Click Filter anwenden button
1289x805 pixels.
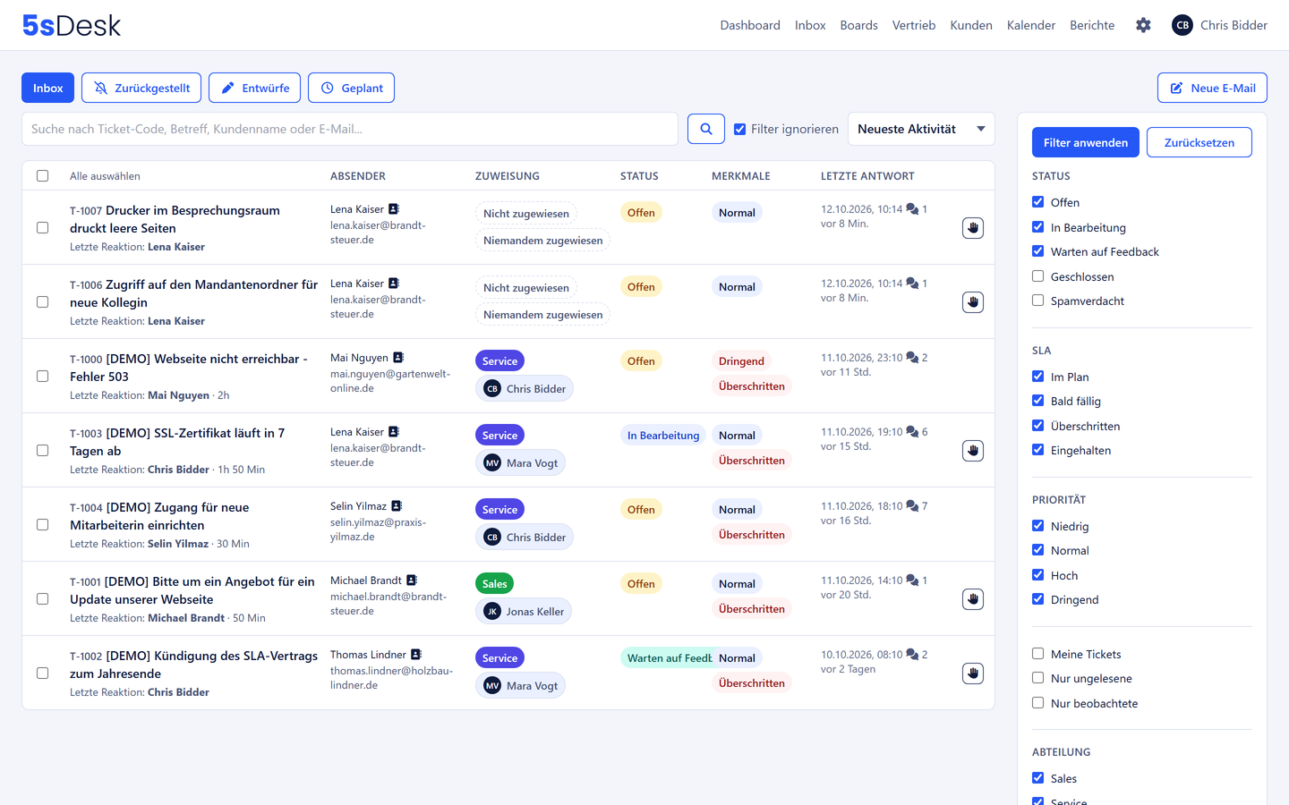click(x=1086, y=142)
